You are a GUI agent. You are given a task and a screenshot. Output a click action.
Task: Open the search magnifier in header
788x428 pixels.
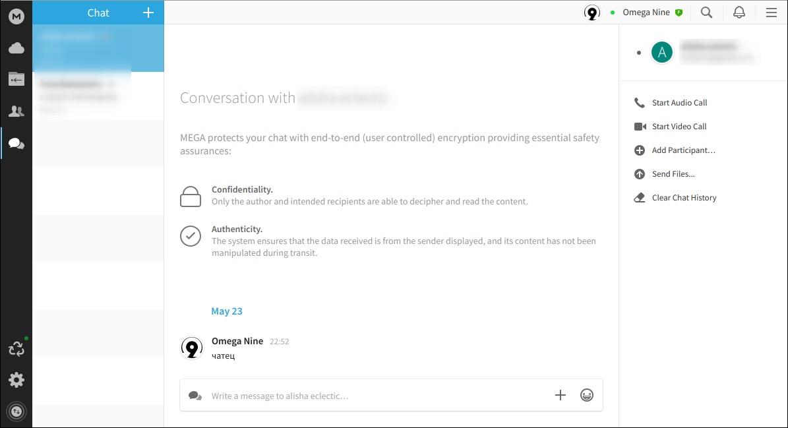tap(706, 13)
